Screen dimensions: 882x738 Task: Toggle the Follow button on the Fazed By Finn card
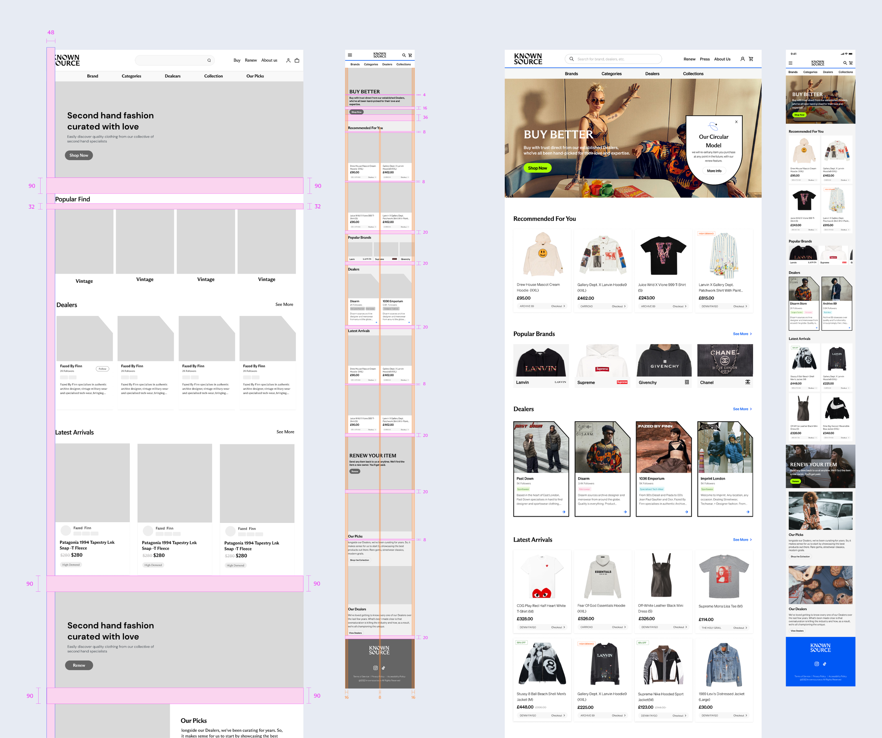102,369
